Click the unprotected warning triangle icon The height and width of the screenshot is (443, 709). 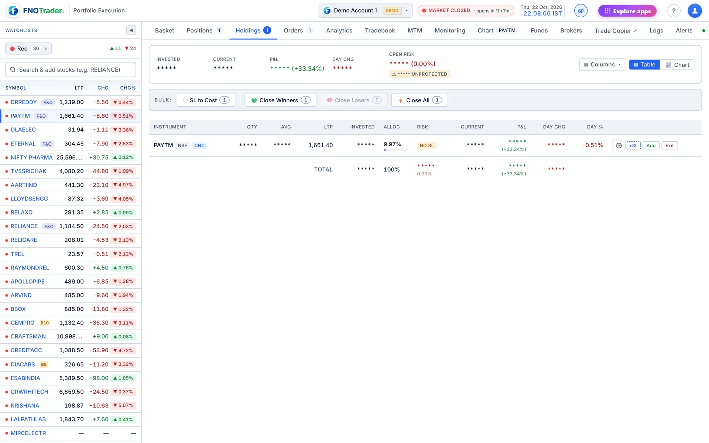point(394,74)
